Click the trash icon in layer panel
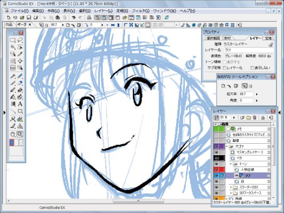 [x=254, y=118]
